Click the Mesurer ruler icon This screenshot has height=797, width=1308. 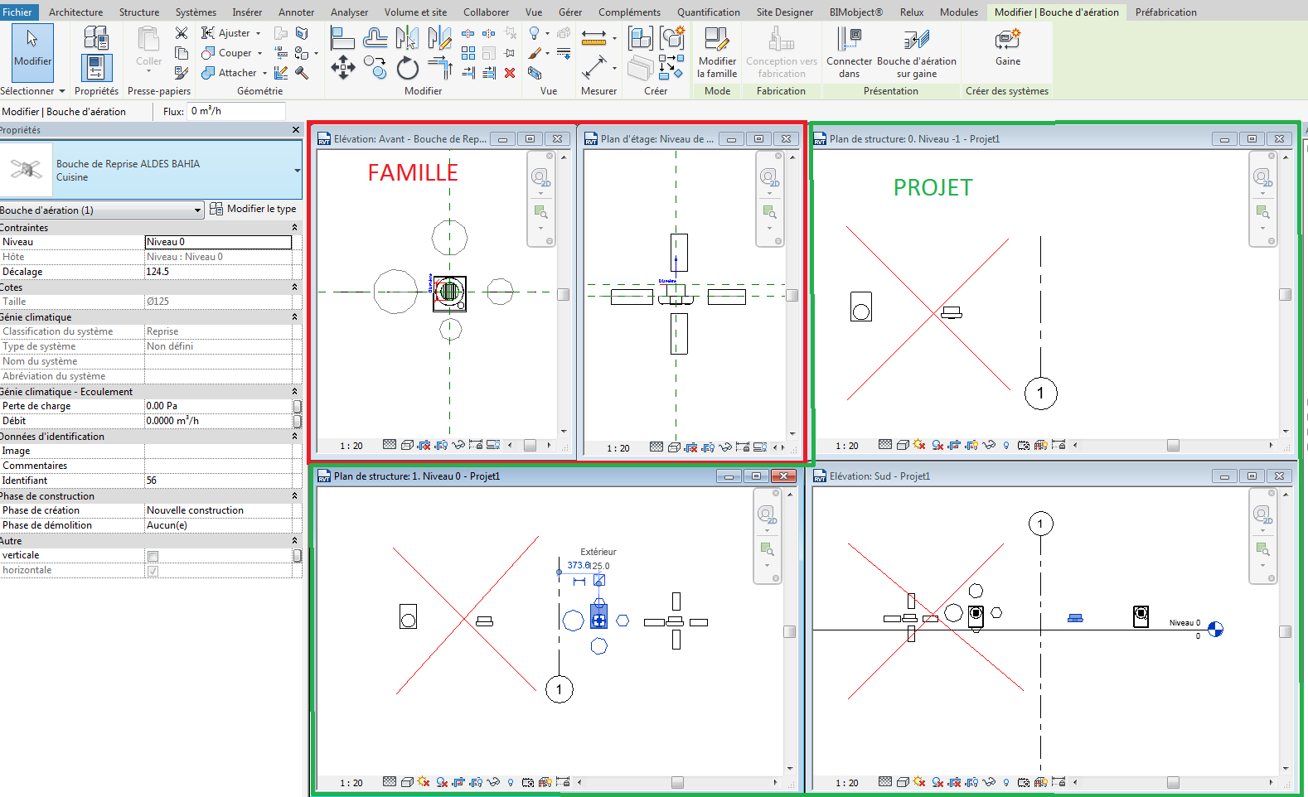(593, 38)
